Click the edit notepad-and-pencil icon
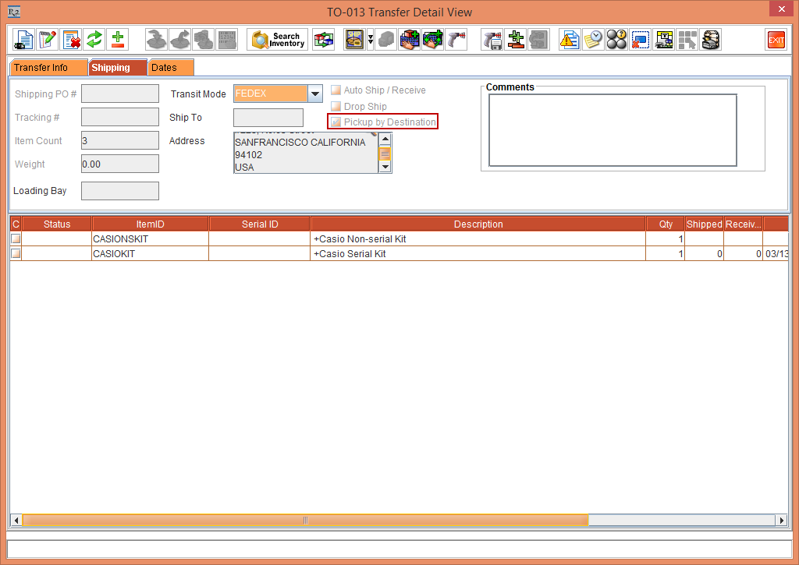Image resolution: width=799 pixels, height=565 pixels. tap(48, 40)
